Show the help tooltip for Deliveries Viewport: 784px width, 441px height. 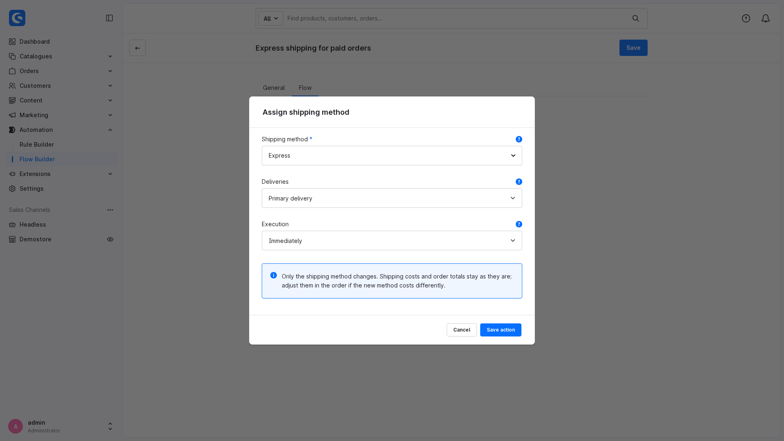519,182
